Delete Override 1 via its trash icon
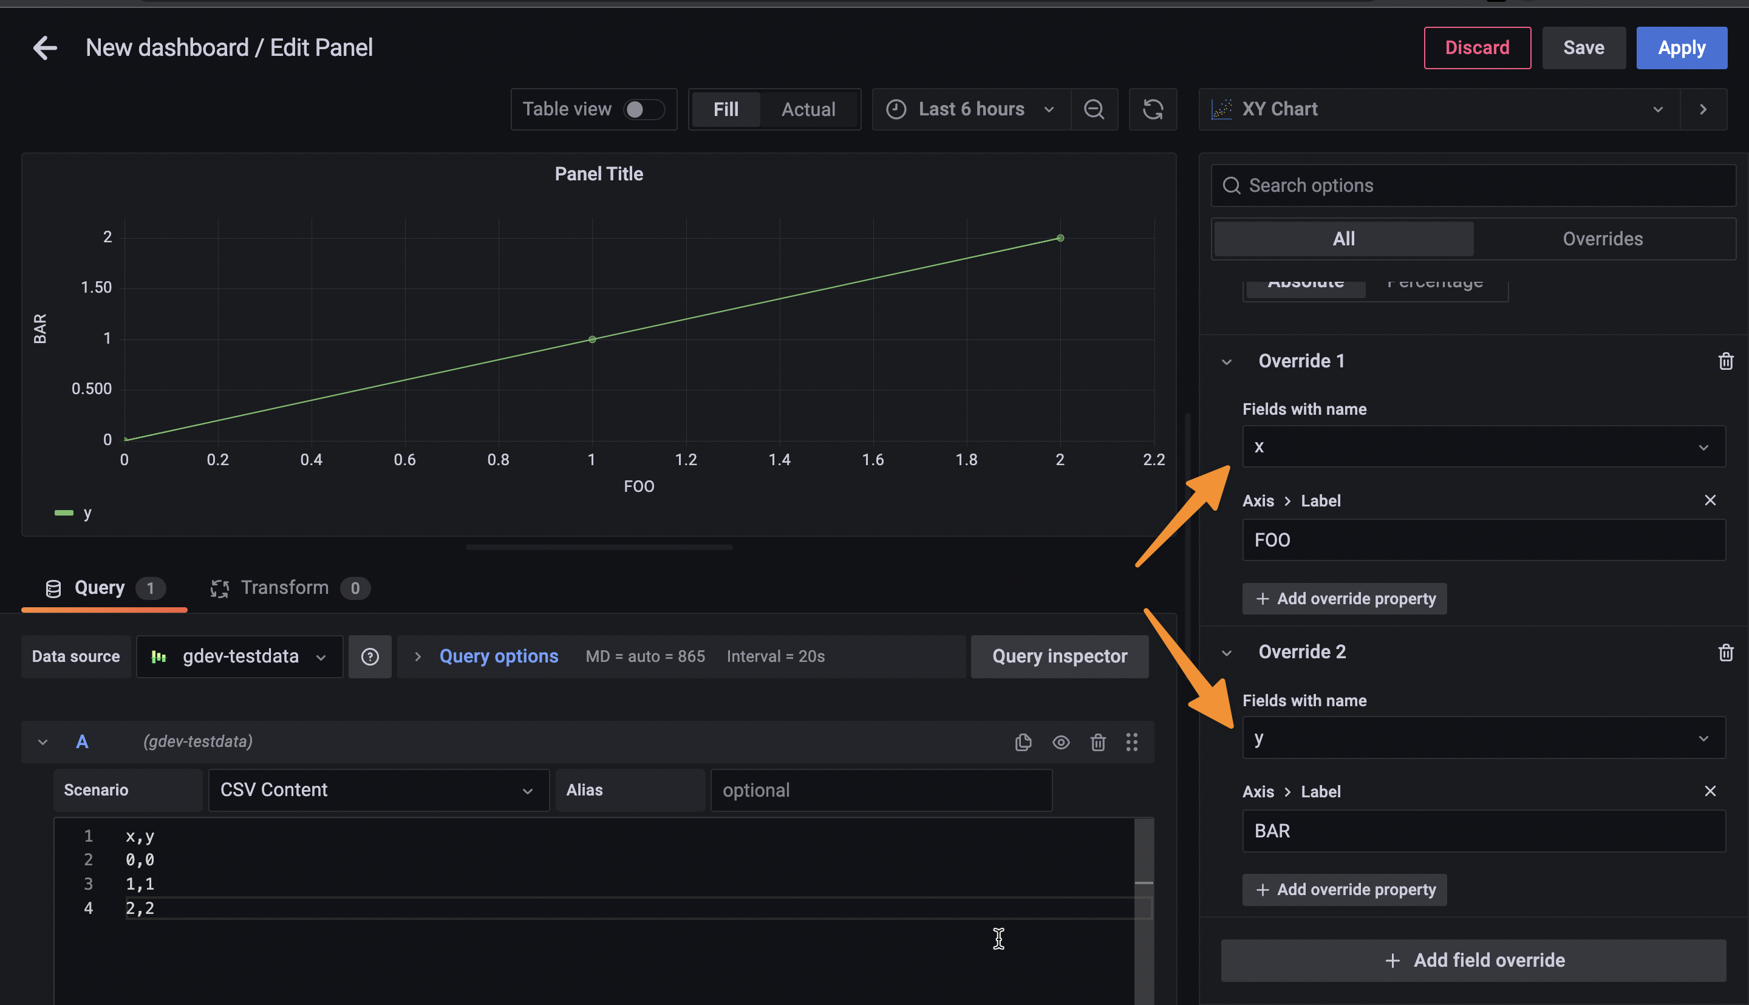This screenshot has width=1749, height=1005. pos(1726,361)
